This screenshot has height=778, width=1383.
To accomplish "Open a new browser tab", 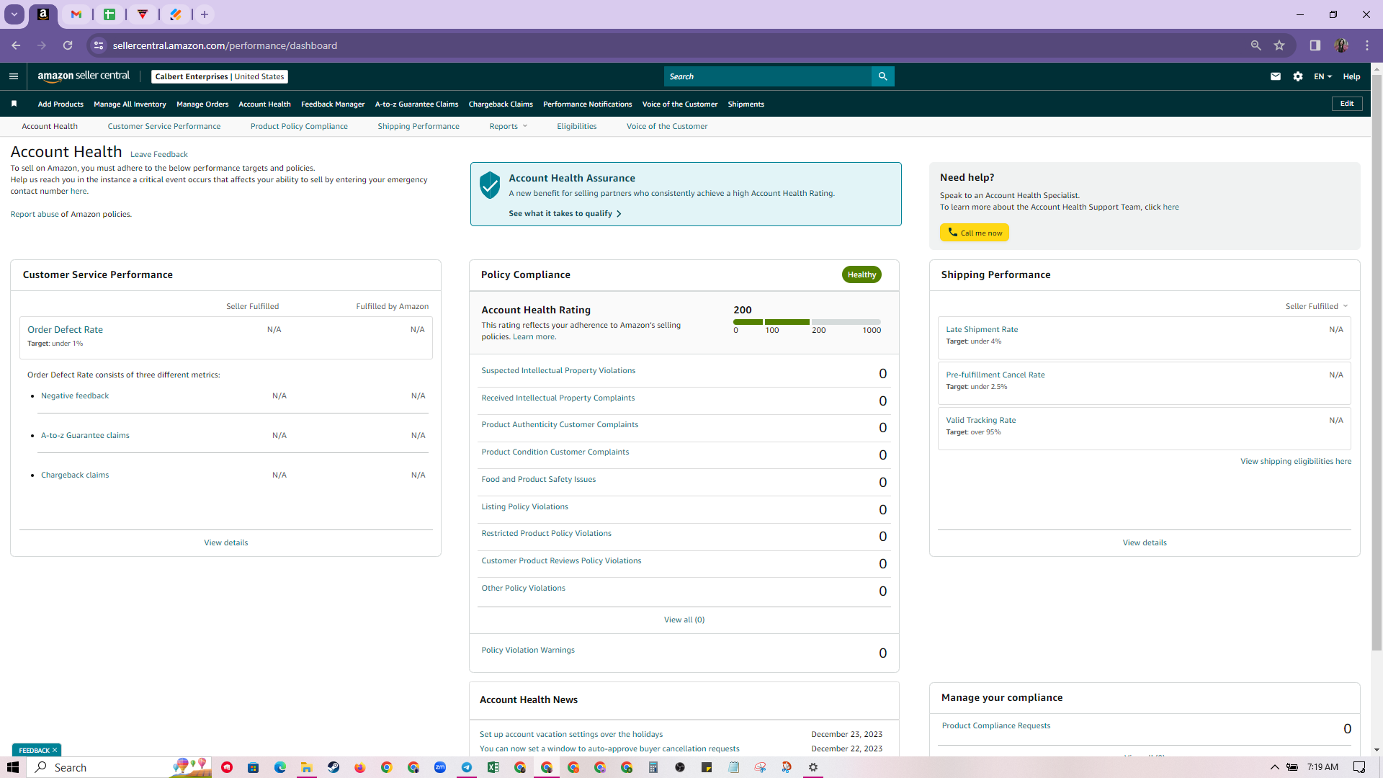I will pyautogui.click(x=205, y=14).
